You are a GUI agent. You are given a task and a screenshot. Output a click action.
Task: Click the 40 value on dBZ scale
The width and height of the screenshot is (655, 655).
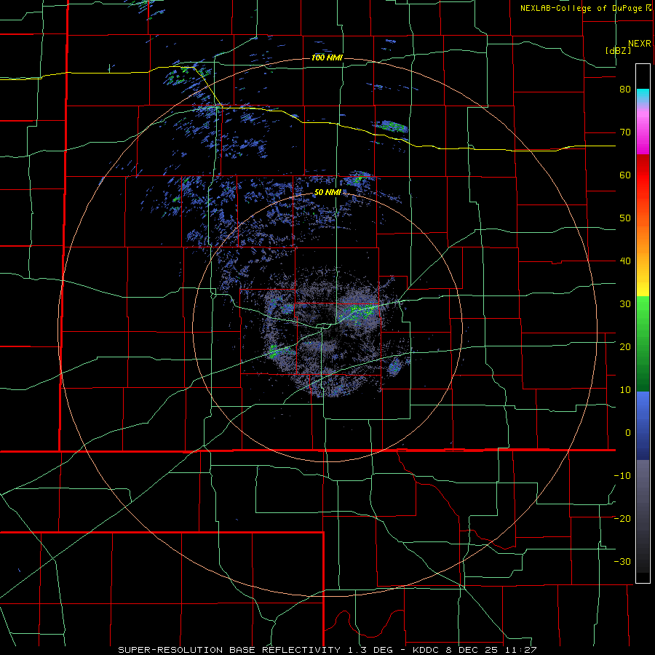pos(625,261)
